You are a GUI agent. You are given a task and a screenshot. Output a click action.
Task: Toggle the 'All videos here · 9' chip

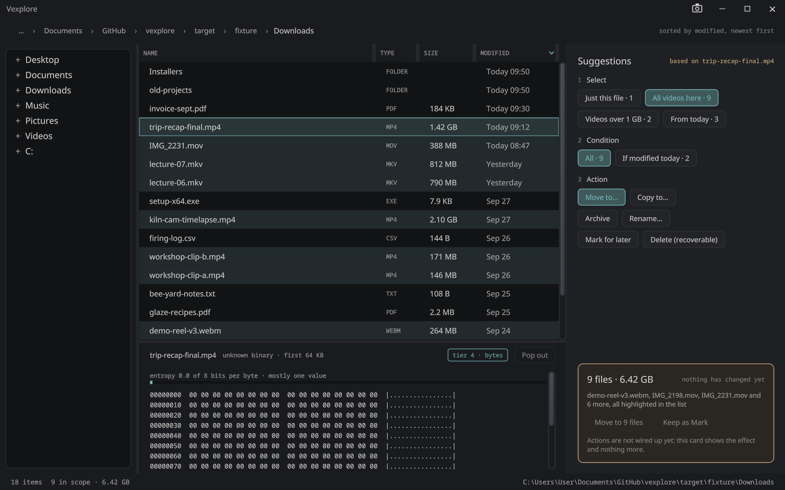point(681,98)
